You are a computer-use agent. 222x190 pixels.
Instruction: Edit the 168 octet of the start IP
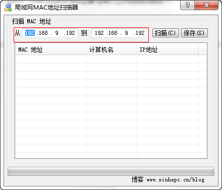click(43, 33)
